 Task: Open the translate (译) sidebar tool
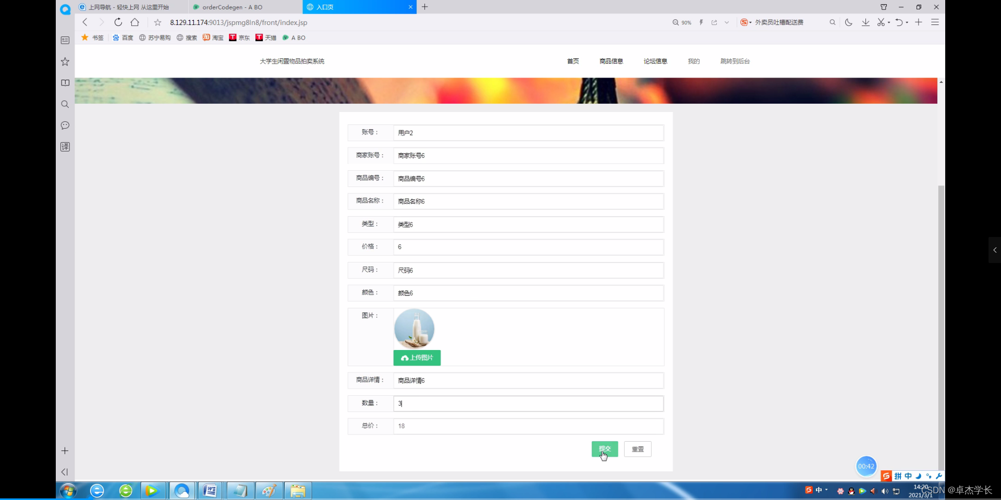65,147
